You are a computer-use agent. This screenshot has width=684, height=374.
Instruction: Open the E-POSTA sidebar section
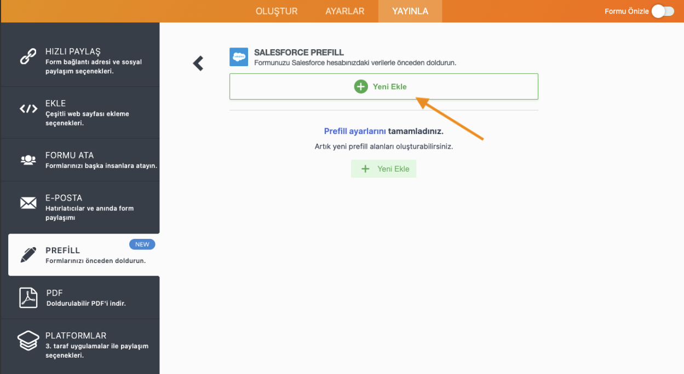point(80,207)
